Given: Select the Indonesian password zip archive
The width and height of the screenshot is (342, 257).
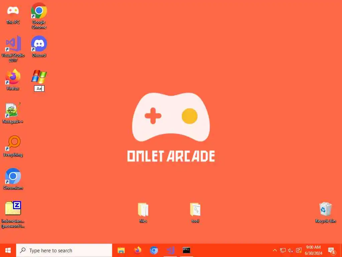Looking at the screenshot, I should (13, 215).
